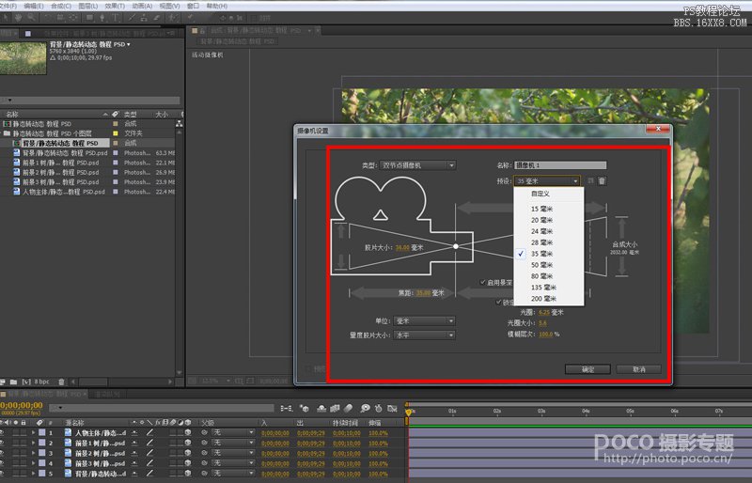The height and width of the screenshot is (483, 752).
Task: Select the Eraser tool in toolbar
Action: [156, 18]
